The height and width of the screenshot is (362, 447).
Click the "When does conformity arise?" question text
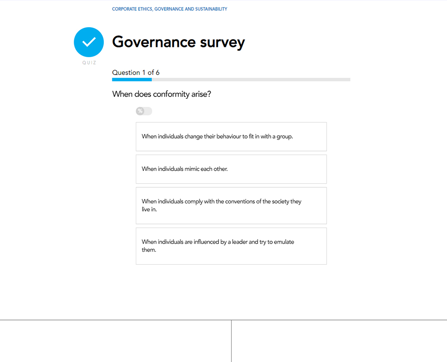(x=161, y=94)
